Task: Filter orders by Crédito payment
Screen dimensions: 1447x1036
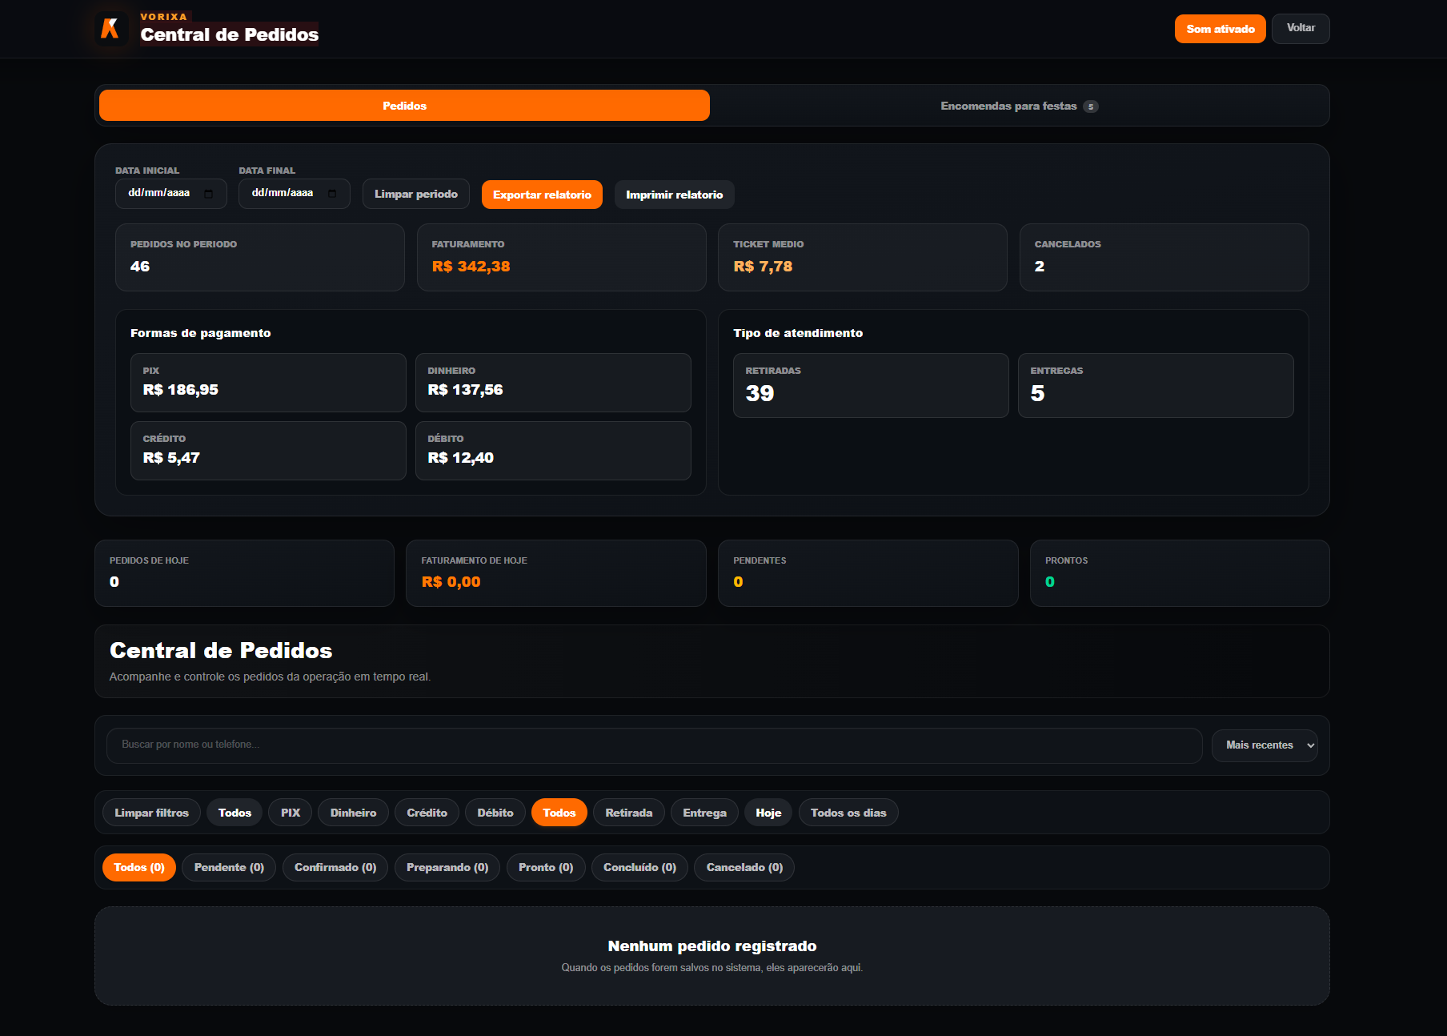Action: pyautogui.click(x=427, y=813)
